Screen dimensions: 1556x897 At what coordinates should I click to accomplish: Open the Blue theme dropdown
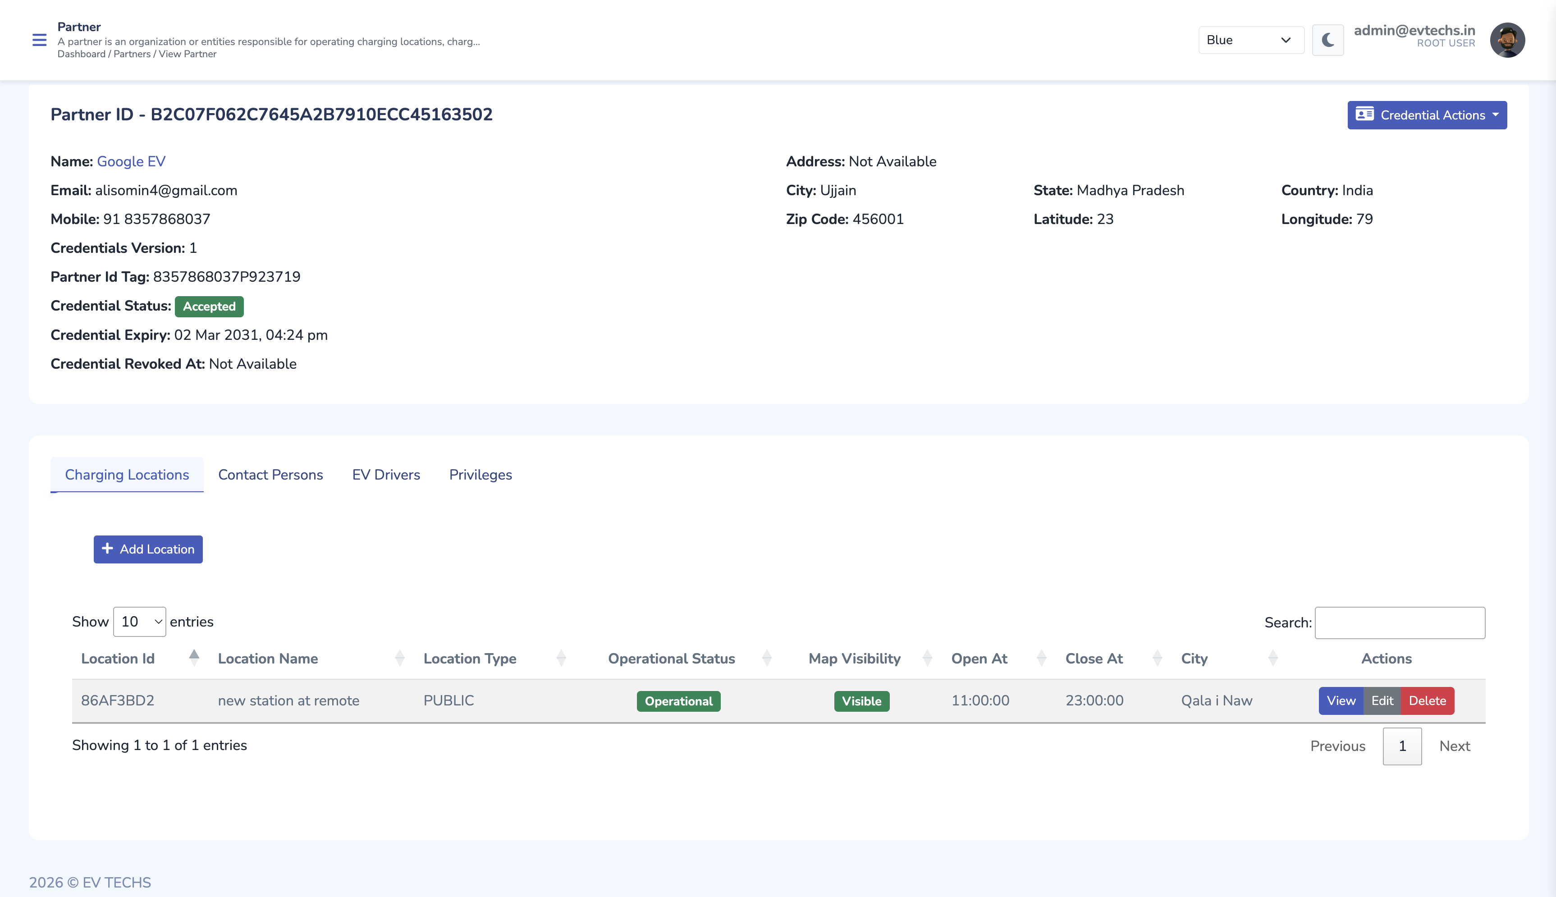point(1250,40)
